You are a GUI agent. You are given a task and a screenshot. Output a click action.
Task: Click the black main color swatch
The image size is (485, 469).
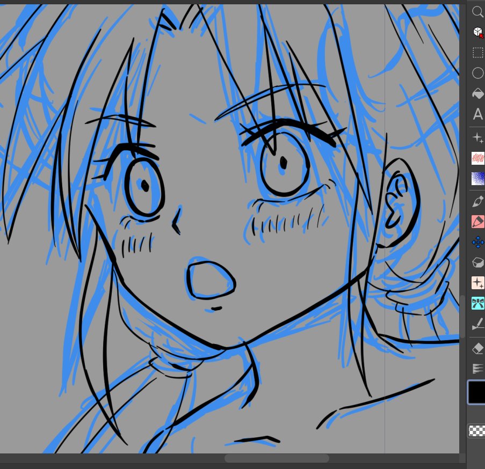tap(476, 392)
